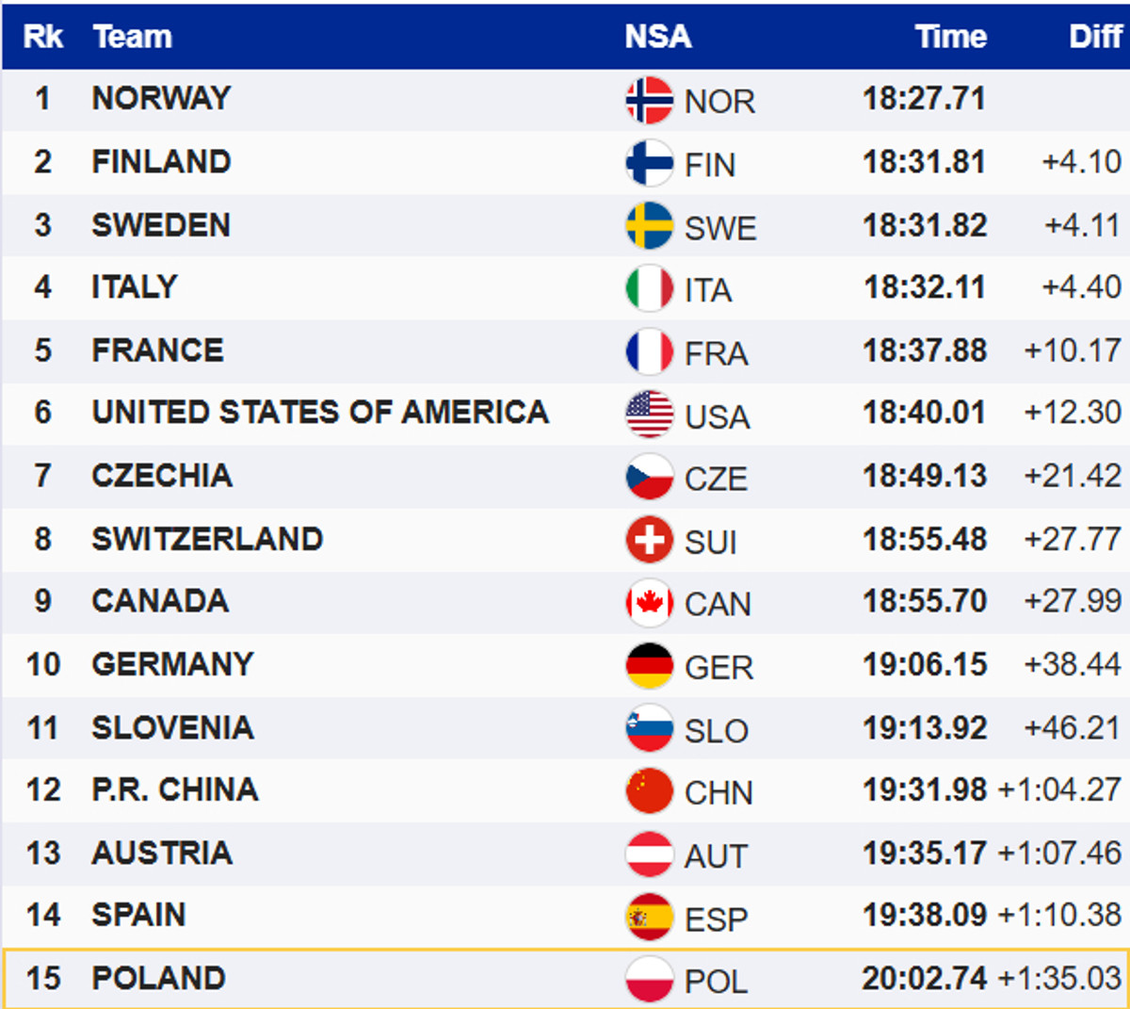
Task: Click Slovenia's time 19:13.92
Action: pyautogui.click(x=925, y=727)
